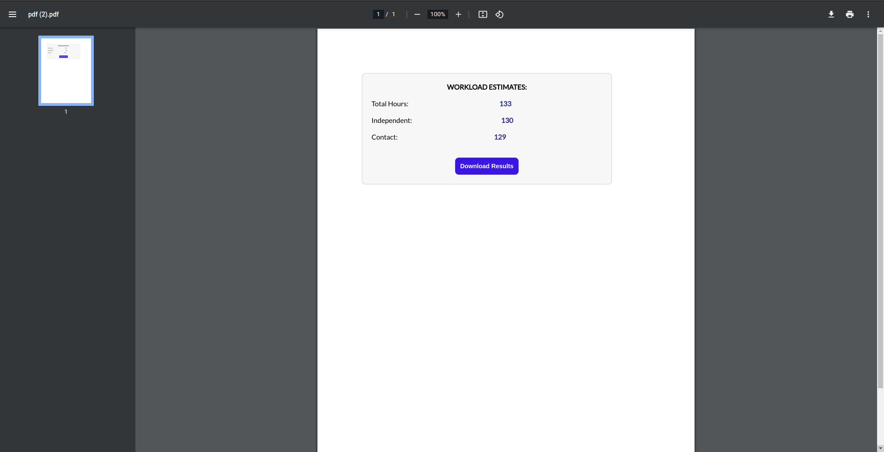The width and height of the screenshot is (884, 452).
Task: Select the Independent value 130
Action: click(506, 120)
